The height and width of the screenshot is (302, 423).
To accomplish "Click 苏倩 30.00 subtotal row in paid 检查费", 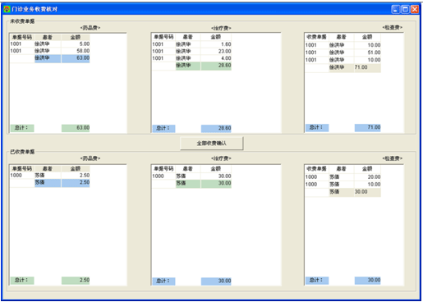I will pos(355,192).
